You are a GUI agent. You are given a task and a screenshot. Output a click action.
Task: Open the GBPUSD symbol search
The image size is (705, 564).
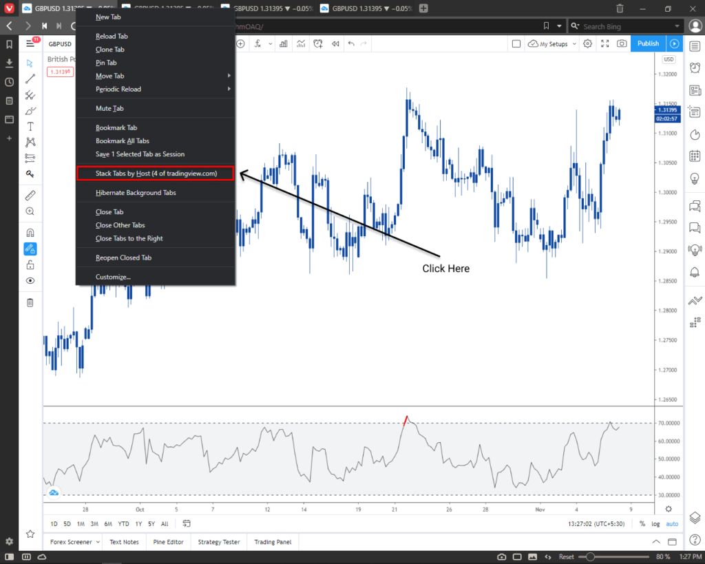(60, 43)
